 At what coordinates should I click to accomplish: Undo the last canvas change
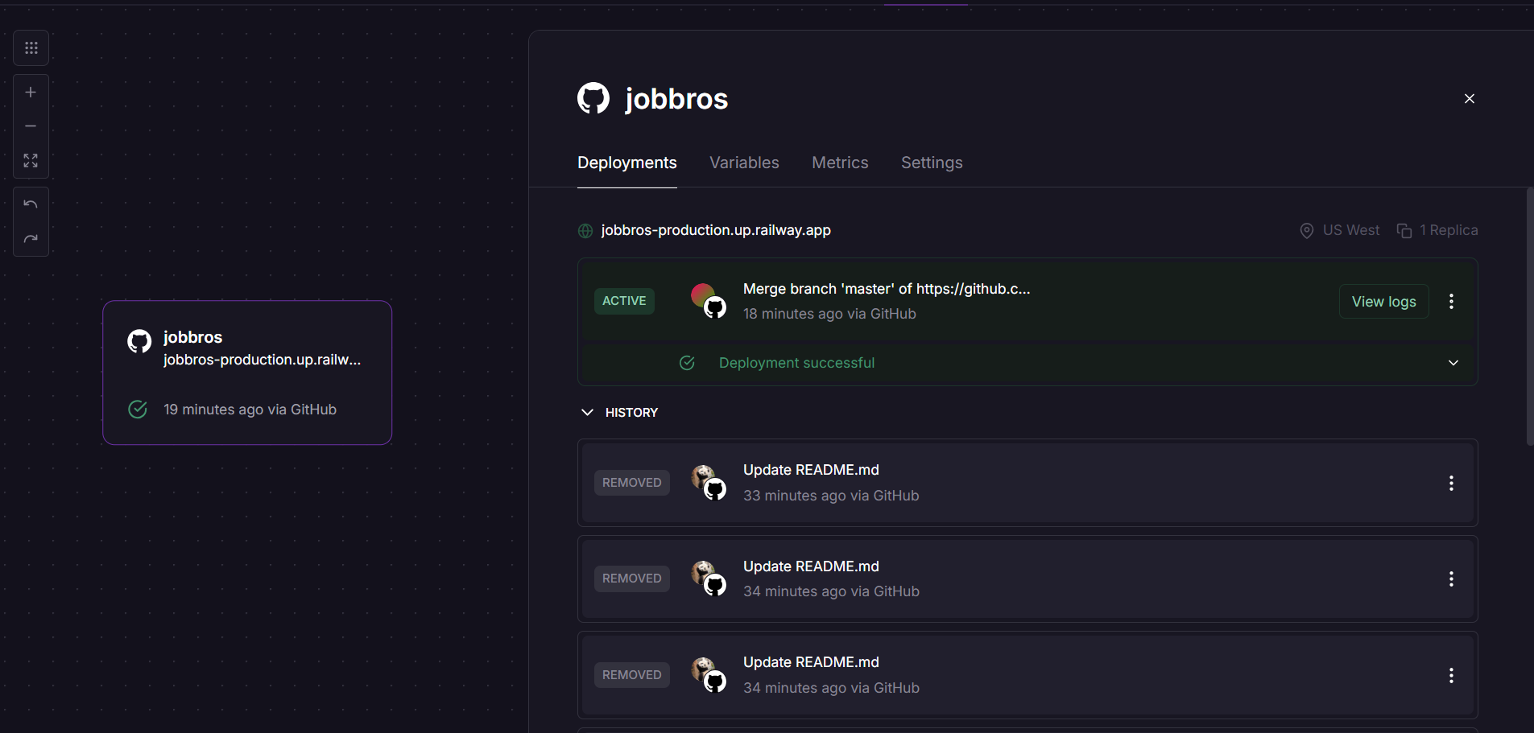(x=31, y=204)
